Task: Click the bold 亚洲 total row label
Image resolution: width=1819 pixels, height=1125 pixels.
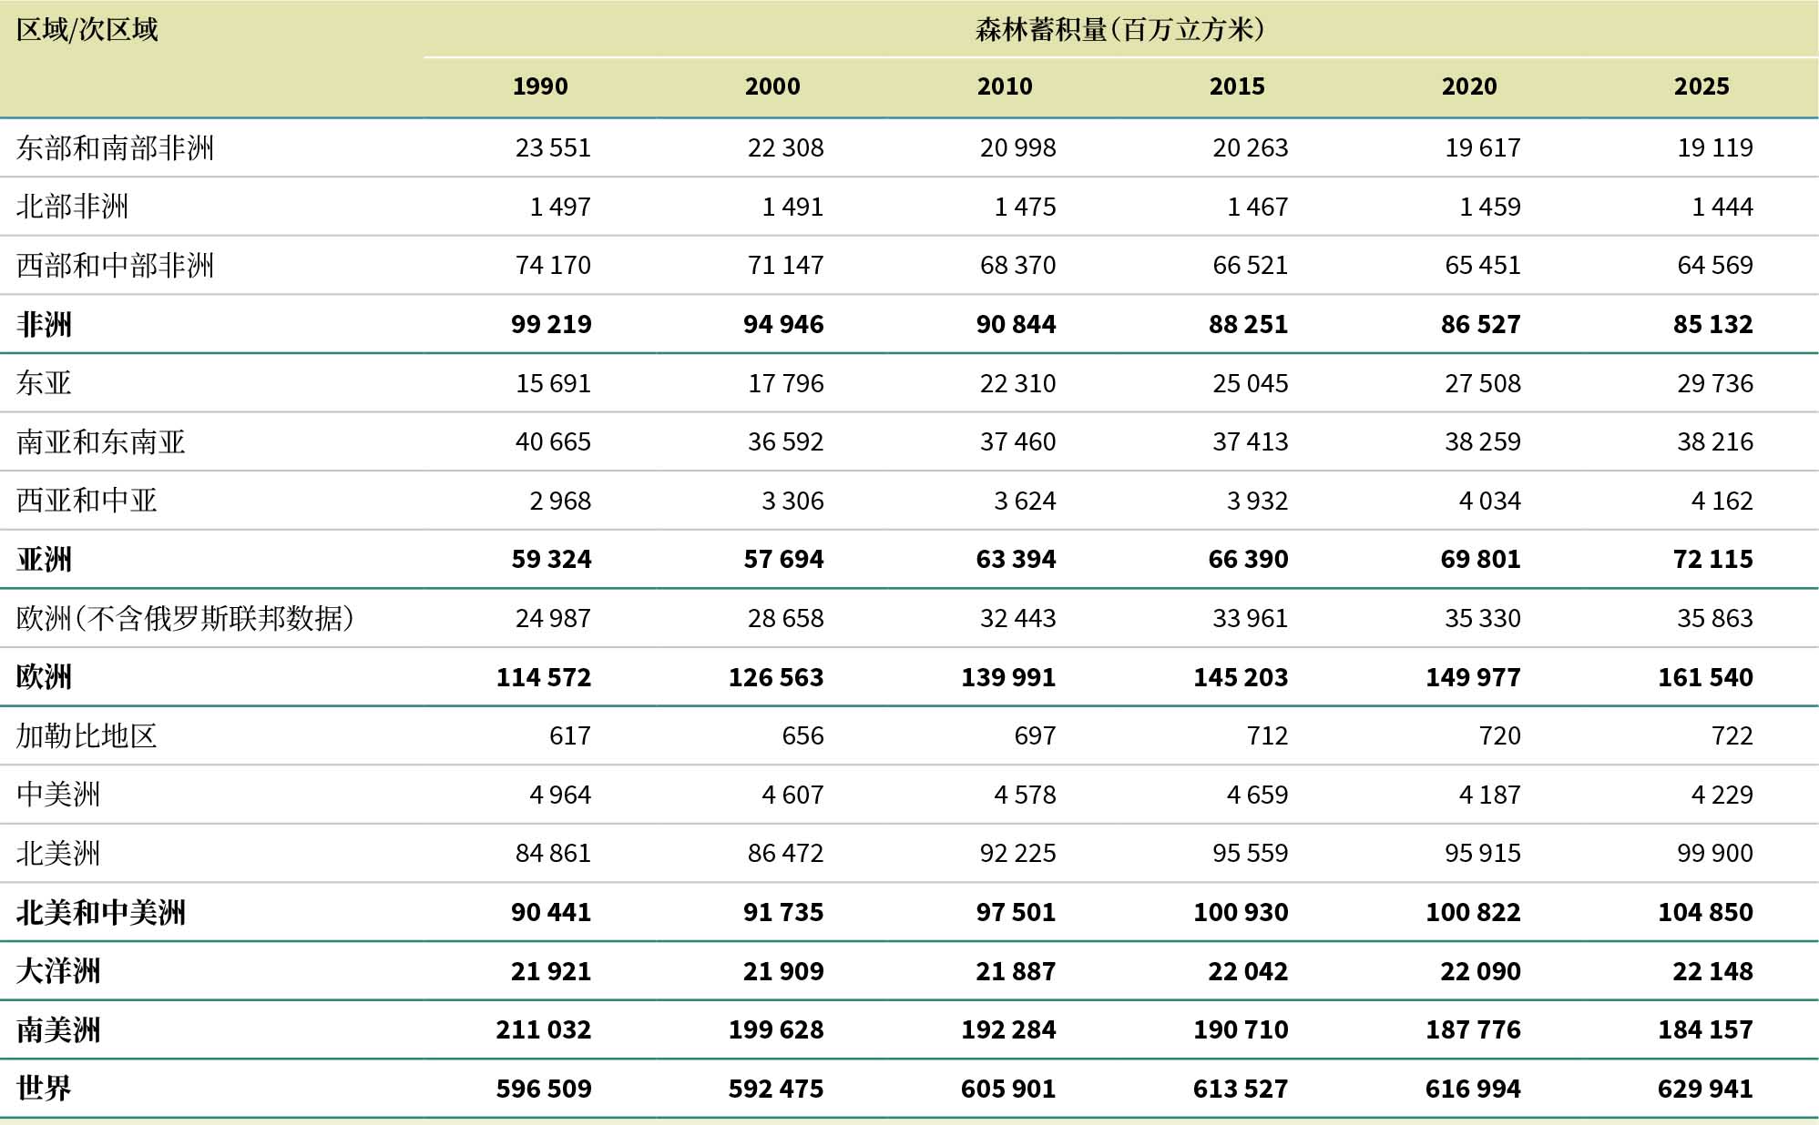Action: [x=44, y=560]
